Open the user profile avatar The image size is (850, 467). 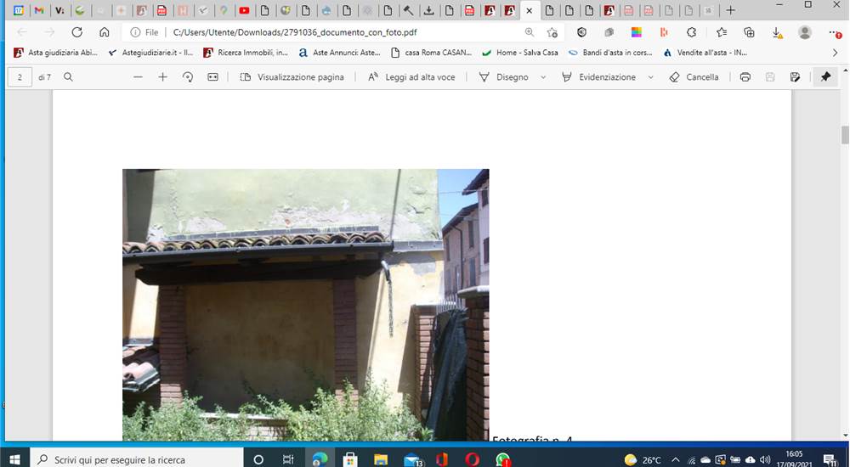[804, 32]
